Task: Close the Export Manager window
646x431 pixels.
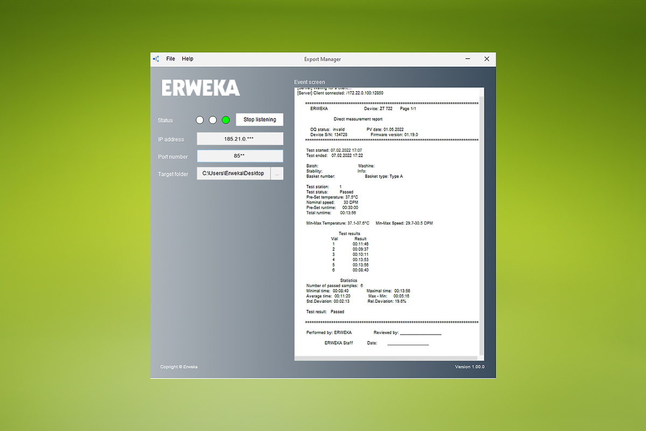Action: pos(487,59)
